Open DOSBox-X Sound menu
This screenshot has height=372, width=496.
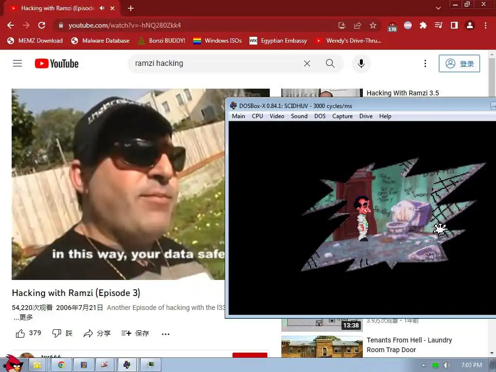click(x=299, y=116)
